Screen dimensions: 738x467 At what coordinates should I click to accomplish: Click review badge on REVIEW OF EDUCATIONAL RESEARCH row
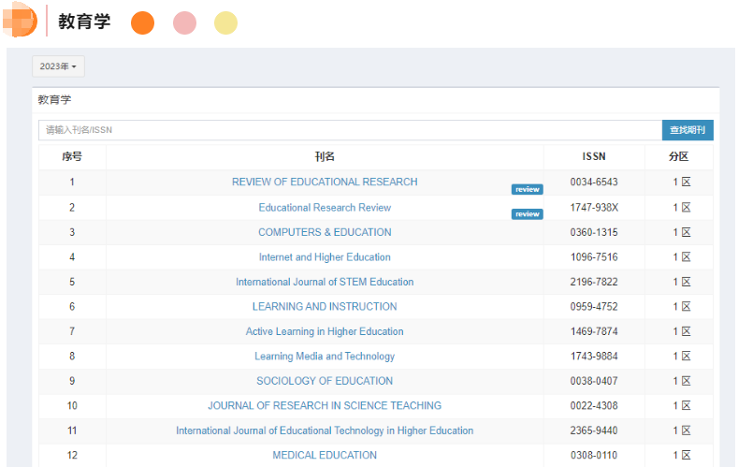pyautogui.click(x=527, y=189)
